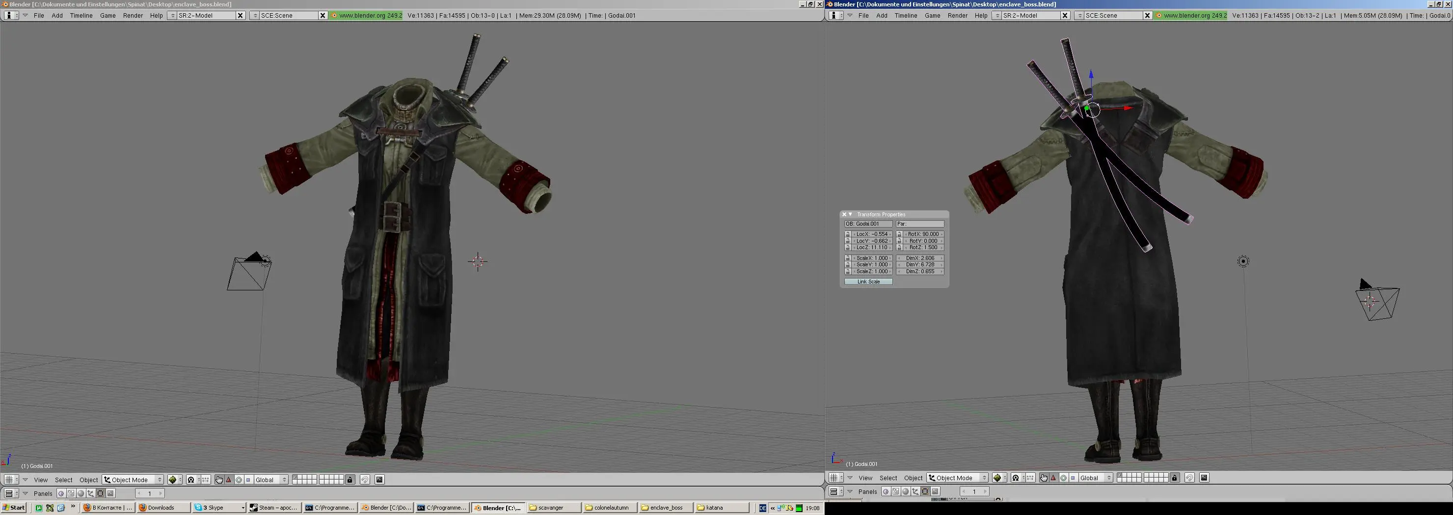Open Object Mode dropdown in right window
The width and height of the screenshot is (1453, 515).
pos(957,478)
